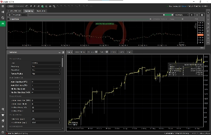Viewport: 211px width, 135px height.
Task: Open the Copy section in left sidebar
Action: pyautogui.click(x=3, y=18)
